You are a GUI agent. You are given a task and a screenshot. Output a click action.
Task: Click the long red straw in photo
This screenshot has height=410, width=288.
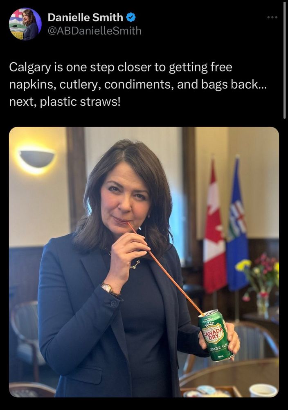coord(165,268)
